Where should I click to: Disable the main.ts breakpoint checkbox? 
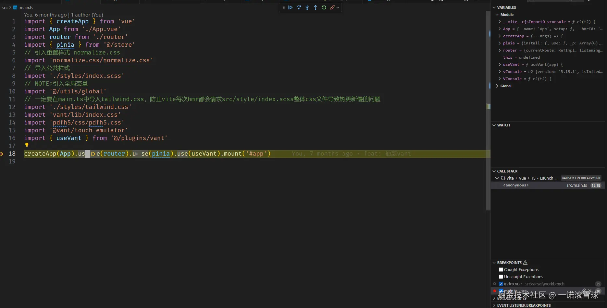point(501,291)
